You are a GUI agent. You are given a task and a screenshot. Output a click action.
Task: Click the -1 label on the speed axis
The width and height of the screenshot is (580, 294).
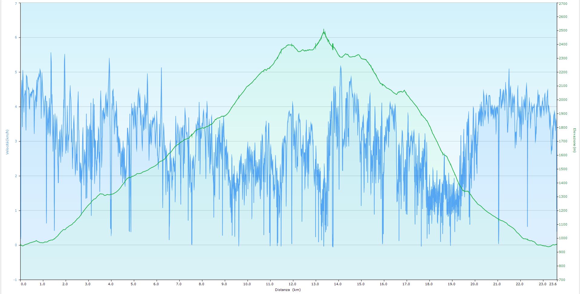tap(15, 280)
